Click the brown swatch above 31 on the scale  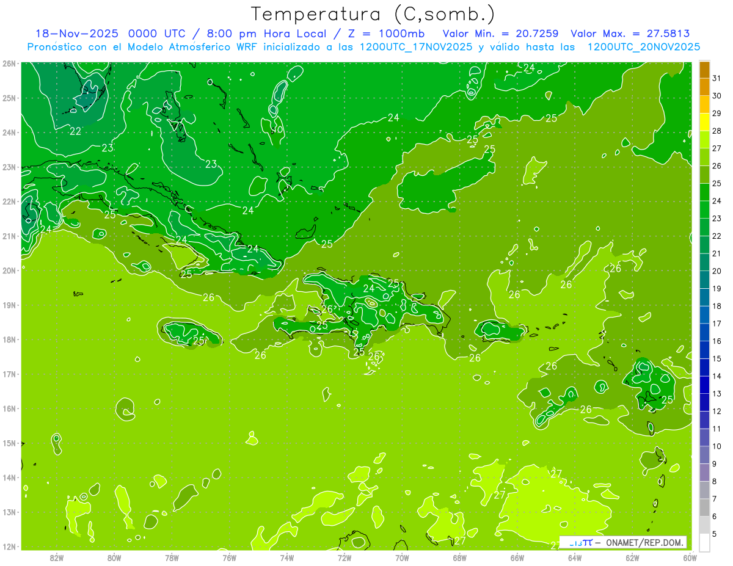coord(705,70)
